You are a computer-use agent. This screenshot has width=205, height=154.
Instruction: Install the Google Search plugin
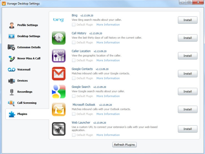188,92
